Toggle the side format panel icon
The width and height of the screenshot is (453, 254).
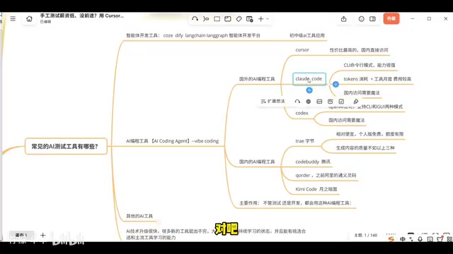[x=372, y=19]
